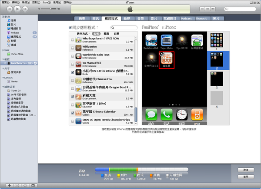Select TV shows monitor icon in sidebar

(9, 29)
